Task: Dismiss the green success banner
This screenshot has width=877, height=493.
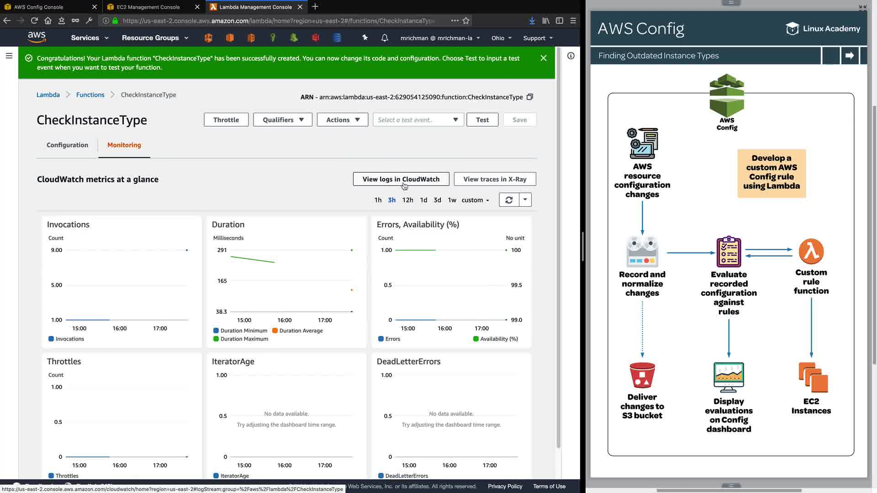Action: click(544, 58)
